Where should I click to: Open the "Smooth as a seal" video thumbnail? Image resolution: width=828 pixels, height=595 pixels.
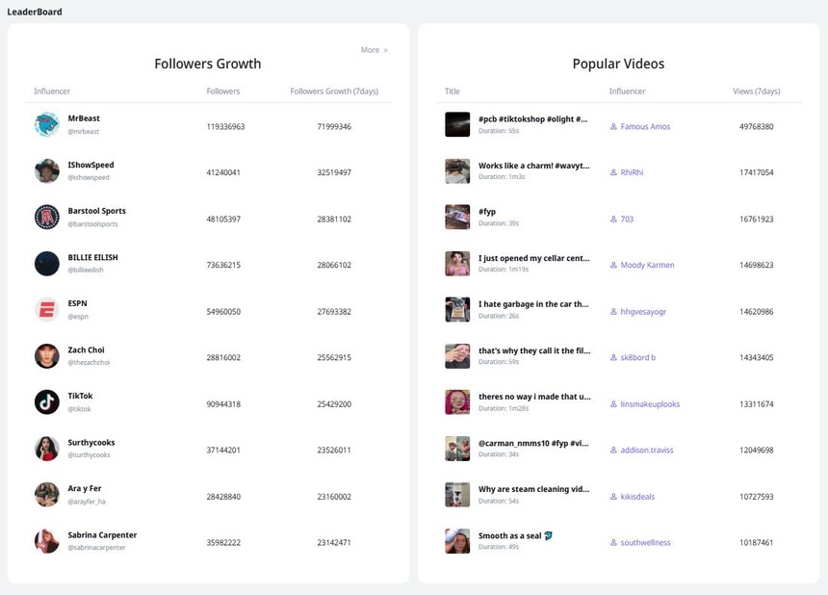click(x=457, y=540)
